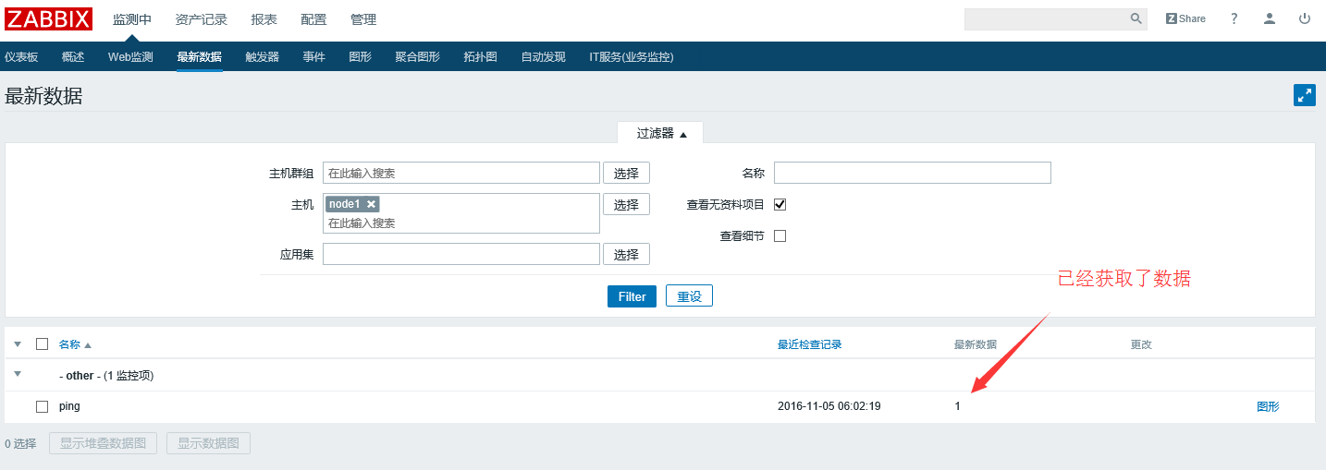The height and width of the screenshot is (470, 1326).
Task: Sort by 名称 column
Action: [x=75, y=344]
